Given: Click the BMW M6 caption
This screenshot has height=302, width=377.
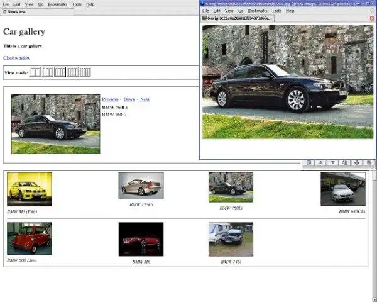Looking at the screenshot, I should [x=141, y=262].
